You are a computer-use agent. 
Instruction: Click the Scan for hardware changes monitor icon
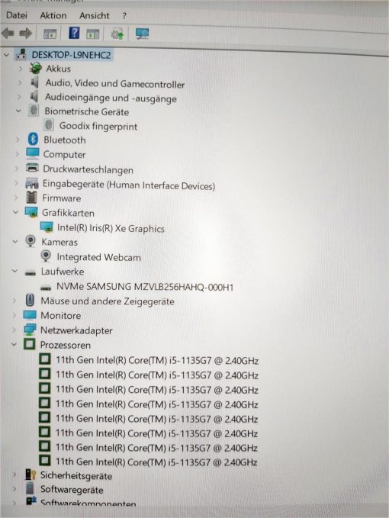tap(143, 34)
